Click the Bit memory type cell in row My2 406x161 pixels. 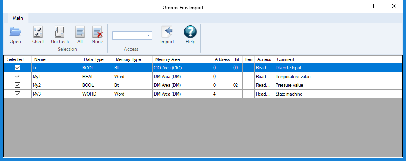[132, 85]
